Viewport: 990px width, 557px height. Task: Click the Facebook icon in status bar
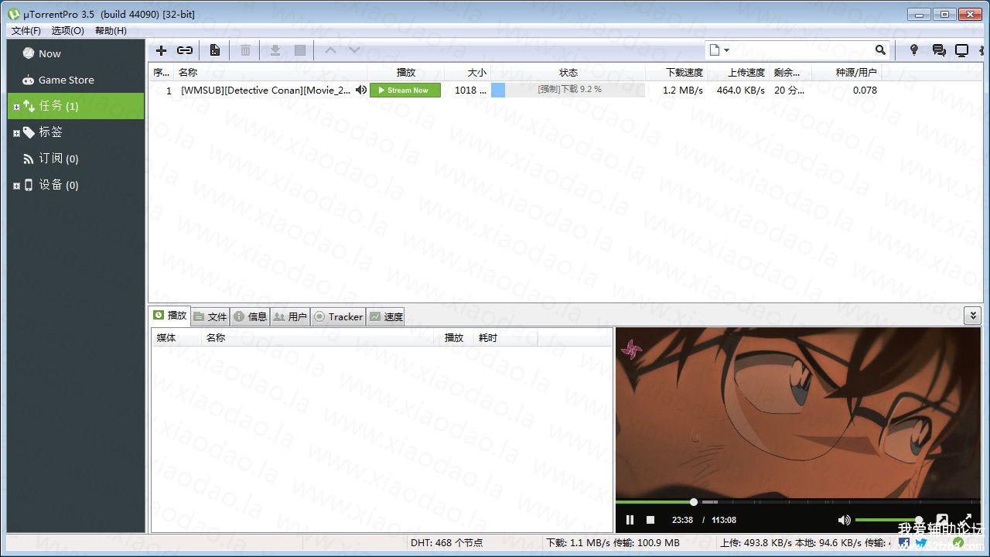click(903, 542)
